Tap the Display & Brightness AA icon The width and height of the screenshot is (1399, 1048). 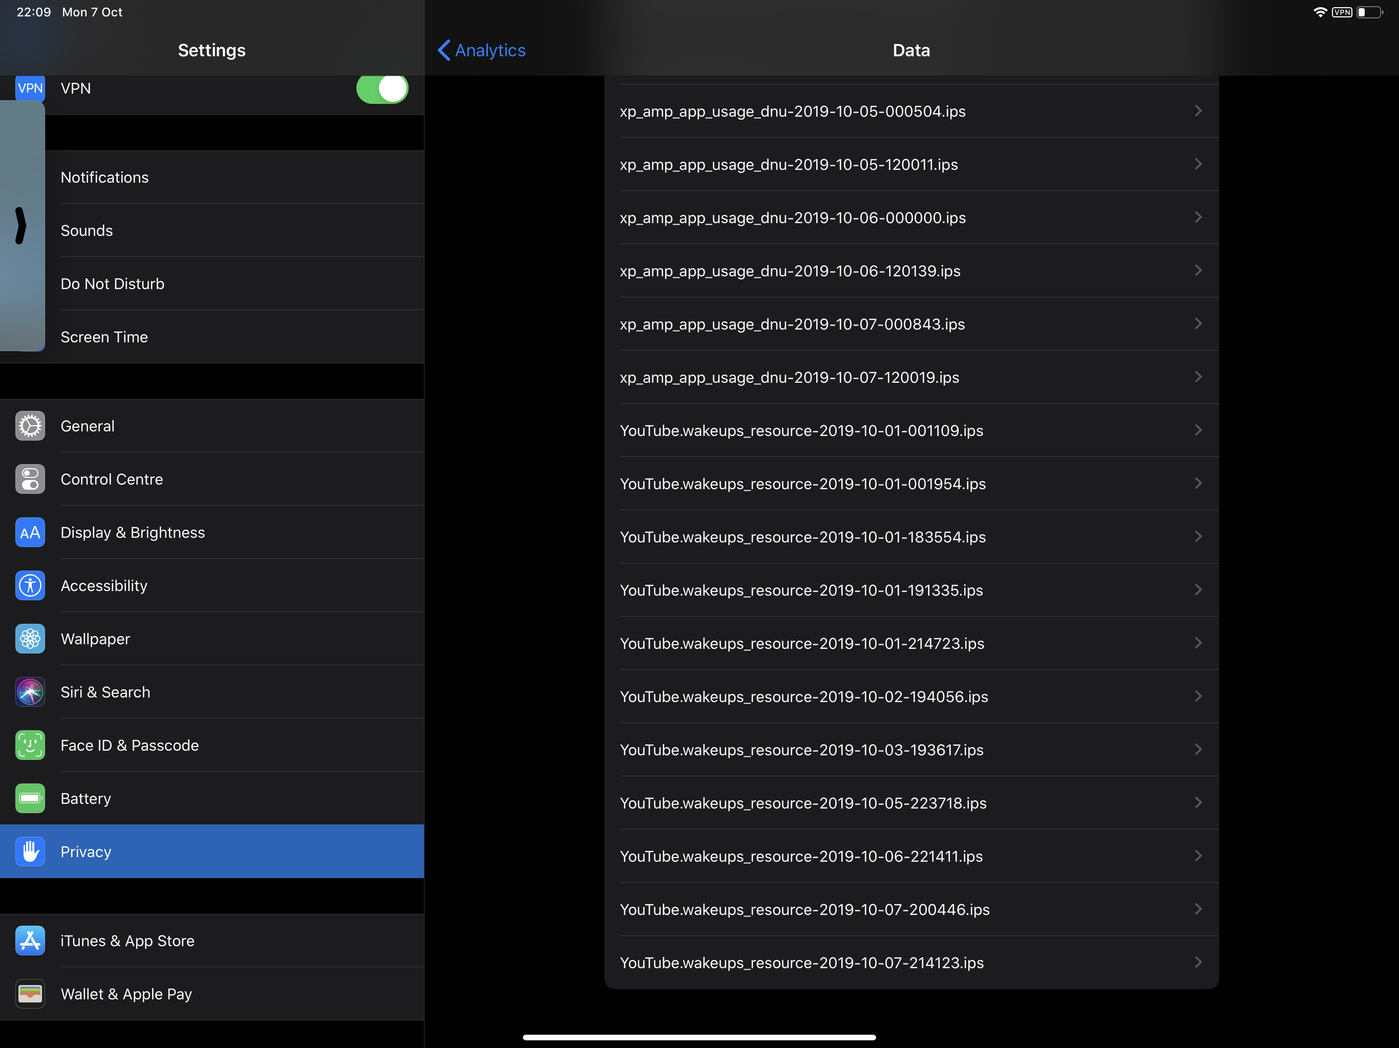30,532
